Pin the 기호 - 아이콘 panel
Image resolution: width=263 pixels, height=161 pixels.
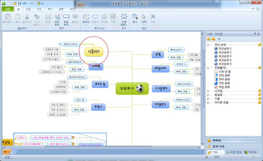point(254,34)
